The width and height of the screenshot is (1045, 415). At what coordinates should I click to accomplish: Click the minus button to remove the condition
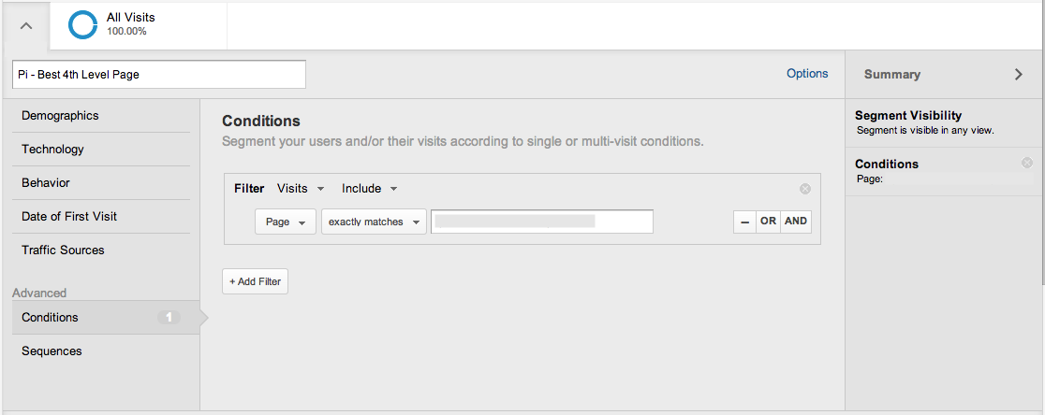744,222
